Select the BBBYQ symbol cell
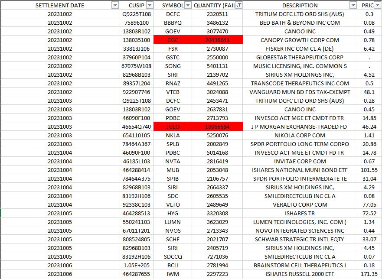Image resolution: width=382 pixels, height=279 pixels. point(173,23)
